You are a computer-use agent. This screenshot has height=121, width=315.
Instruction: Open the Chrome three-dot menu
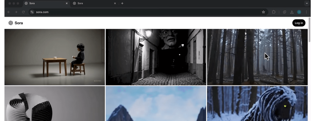pos(306,12)
